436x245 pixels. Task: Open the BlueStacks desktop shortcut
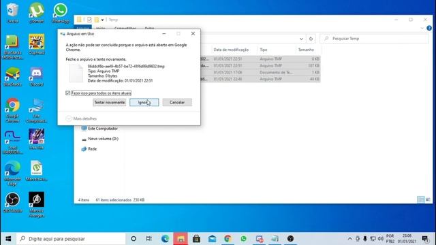pos(12,76)
